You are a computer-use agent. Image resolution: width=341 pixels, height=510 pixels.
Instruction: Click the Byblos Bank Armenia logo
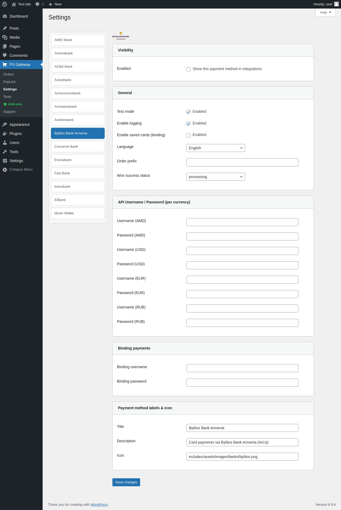(121, 36)
